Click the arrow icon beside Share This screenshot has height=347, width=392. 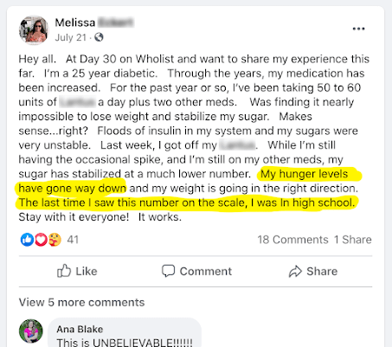click(x=295, y=271)
